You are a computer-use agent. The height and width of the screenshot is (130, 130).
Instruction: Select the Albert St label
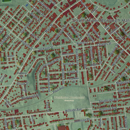coord(14,123)
